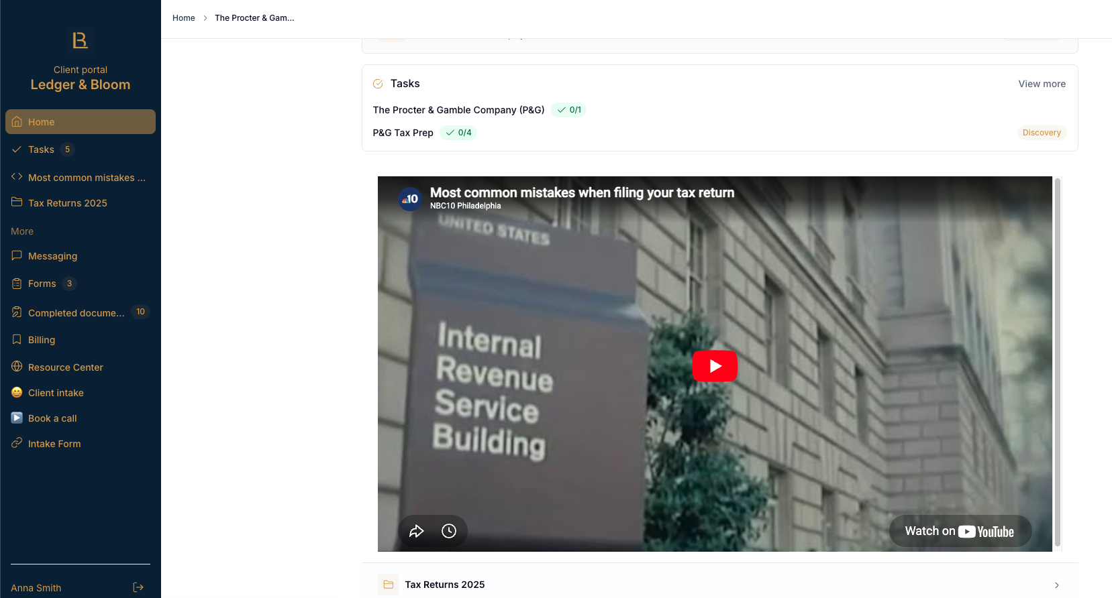Open the video title link

pyautogui.click(x=582, y=192)
